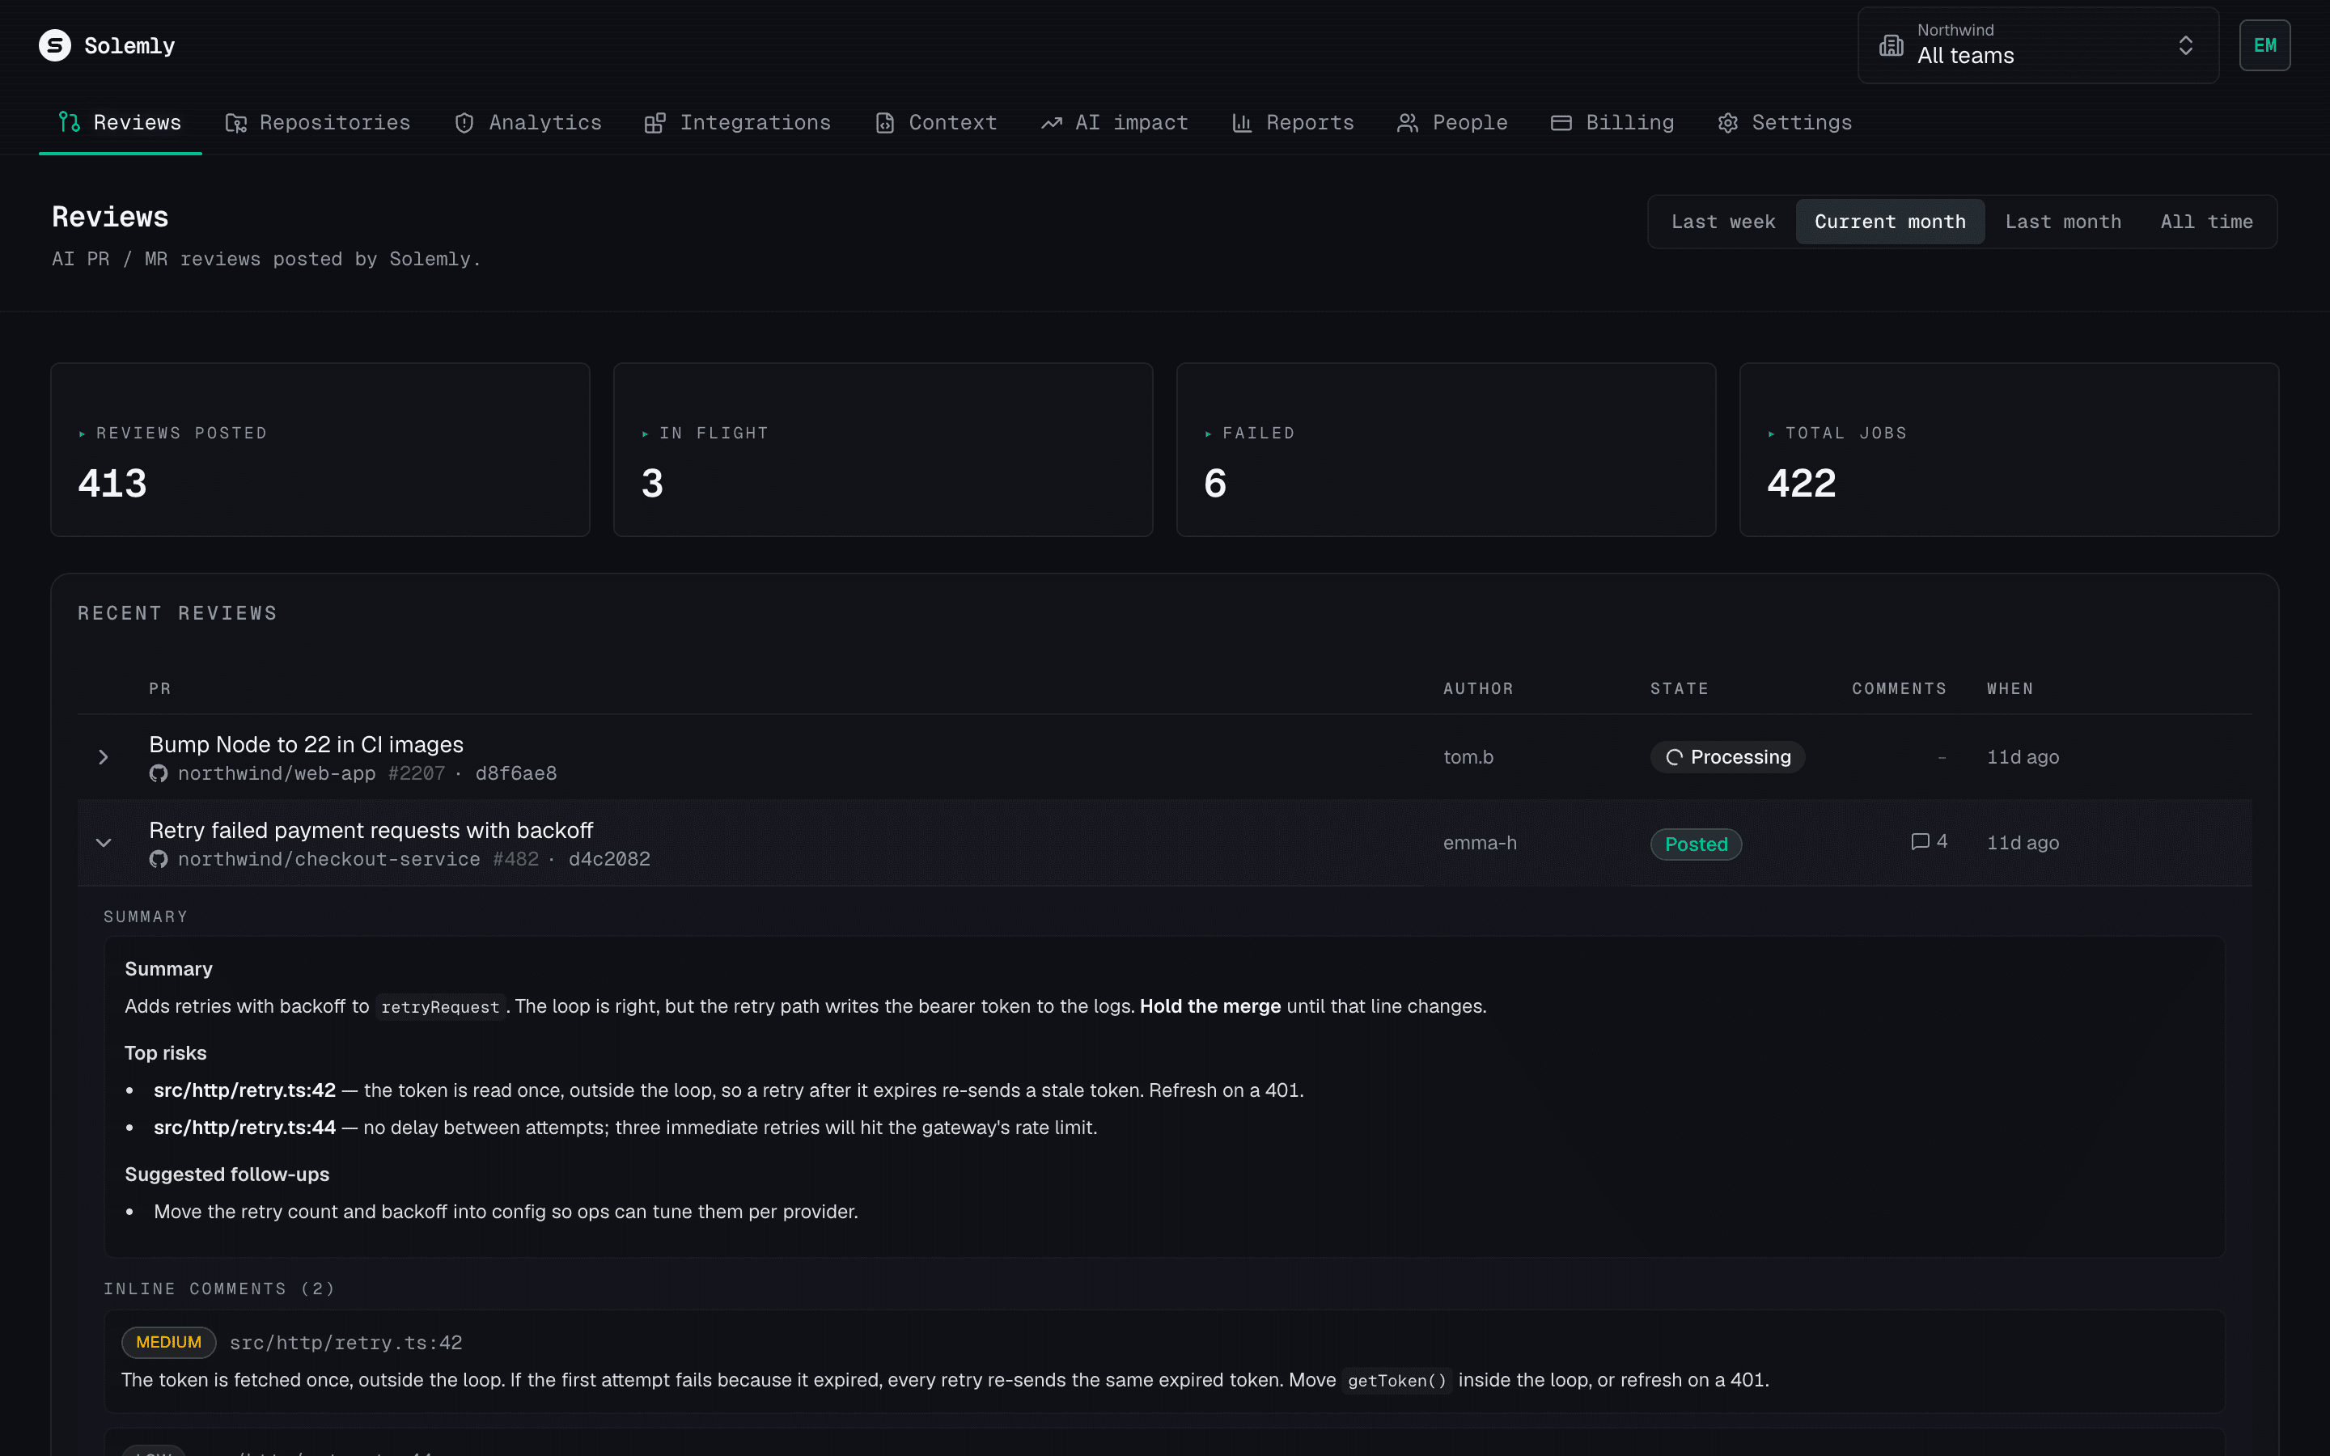This screenshot has width=2330, height=1456.
Task: Select the Current month time range
Action: 1890,222
